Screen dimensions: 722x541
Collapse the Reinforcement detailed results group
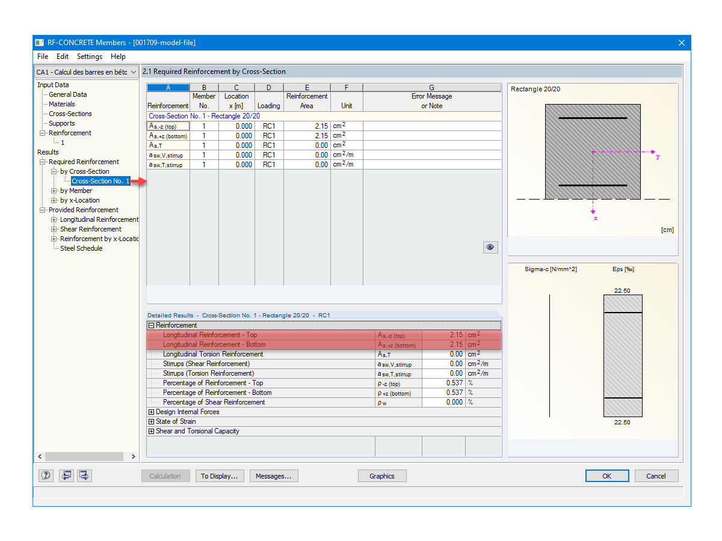(x=150, y=325)
